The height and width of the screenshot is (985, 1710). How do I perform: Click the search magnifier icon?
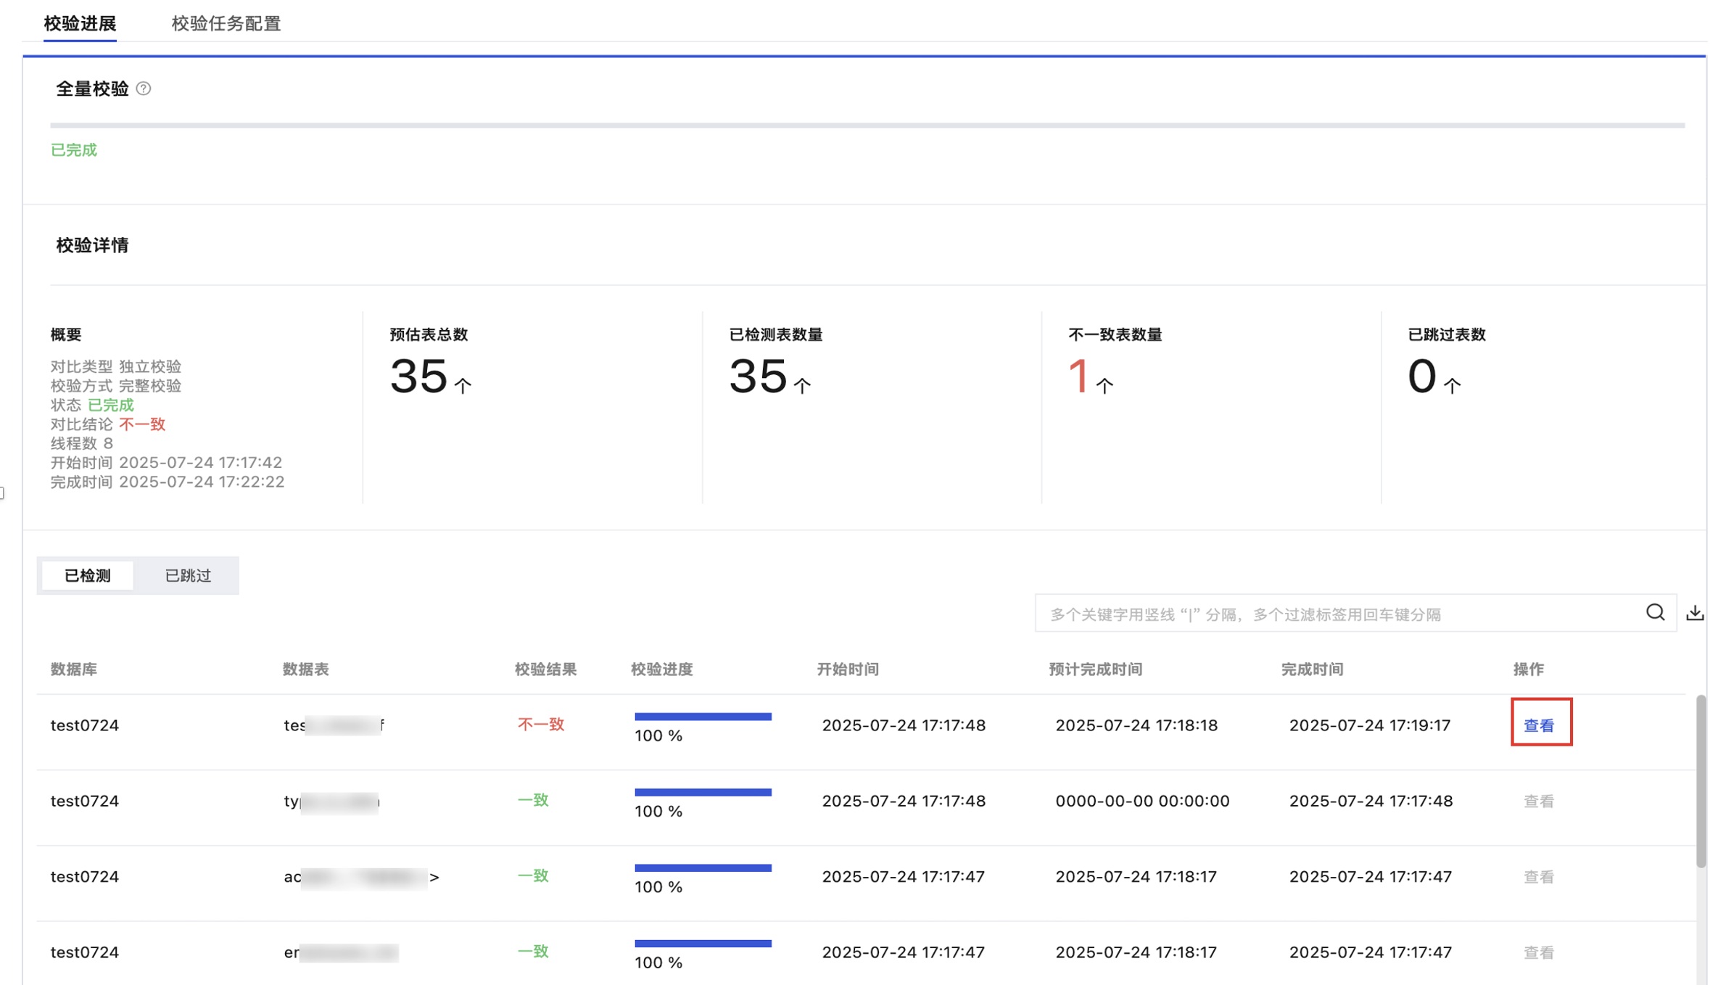coord(1654,613)
